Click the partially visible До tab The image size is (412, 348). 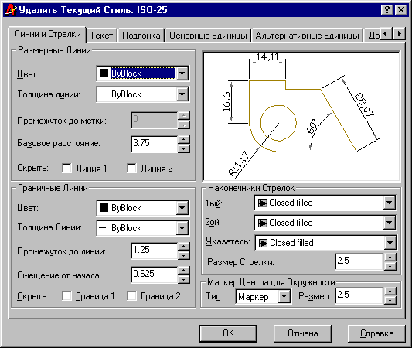click(x=373, y=36)
